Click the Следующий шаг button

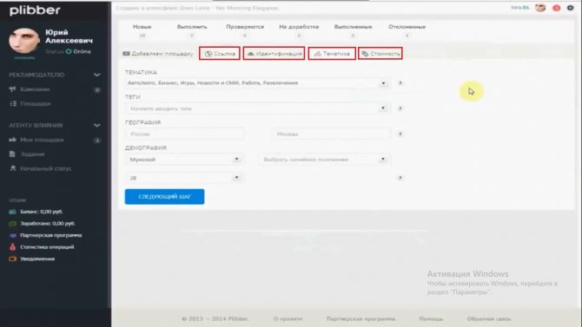164,197
